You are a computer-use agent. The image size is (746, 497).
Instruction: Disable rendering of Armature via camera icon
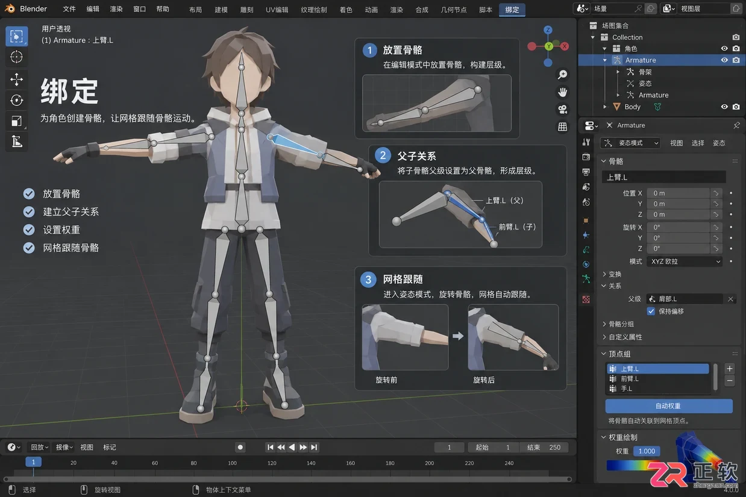click(x=736, y=60)
